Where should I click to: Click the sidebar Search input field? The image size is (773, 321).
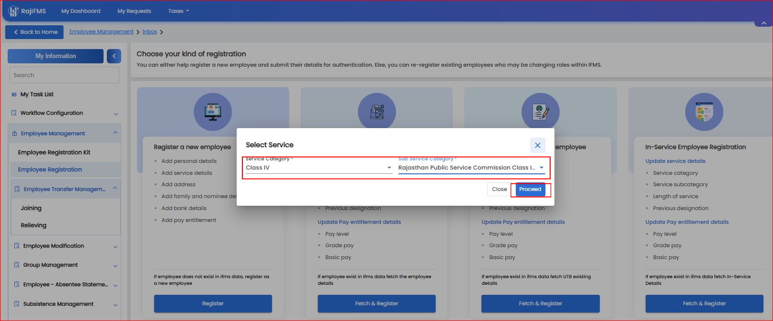64,75
